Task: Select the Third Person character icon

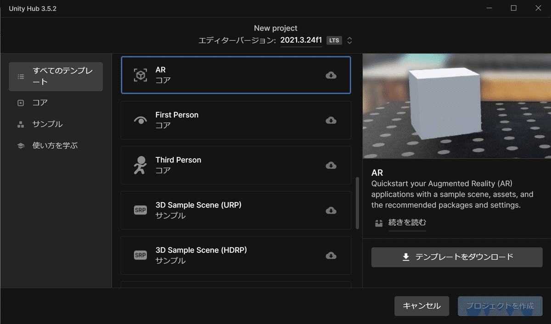Action: 140,164
